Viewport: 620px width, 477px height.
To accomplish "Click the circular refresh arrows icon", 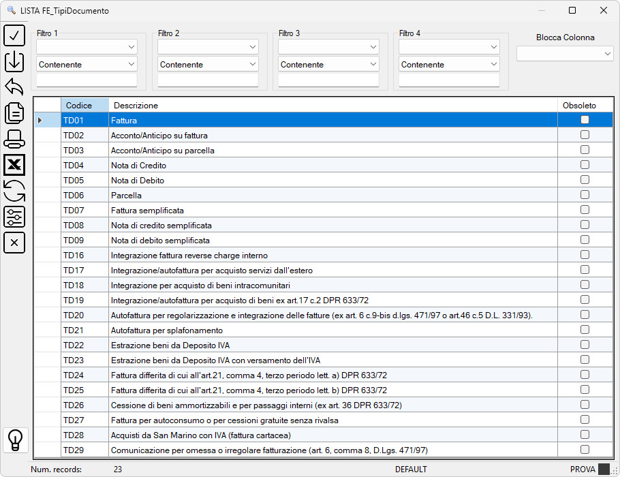I will point(14,191).
